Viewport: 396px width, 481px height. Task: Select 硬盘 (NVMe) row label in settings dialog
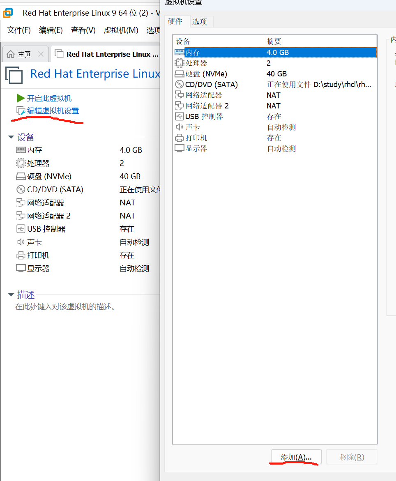click(206, 74)
